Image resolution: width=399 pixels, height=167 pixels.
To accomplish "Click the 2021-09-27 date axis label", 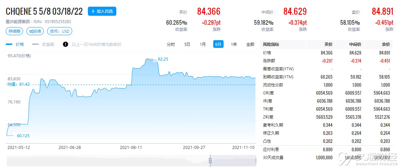I will (194, 147).
